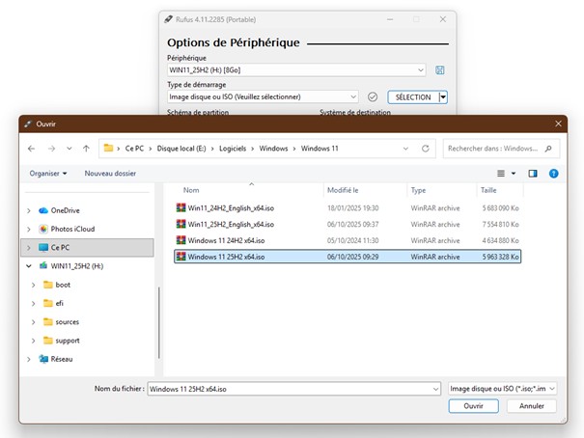Open the Organiser menu
Viewport: 584px width, 438px height.
tap(48, 174)
